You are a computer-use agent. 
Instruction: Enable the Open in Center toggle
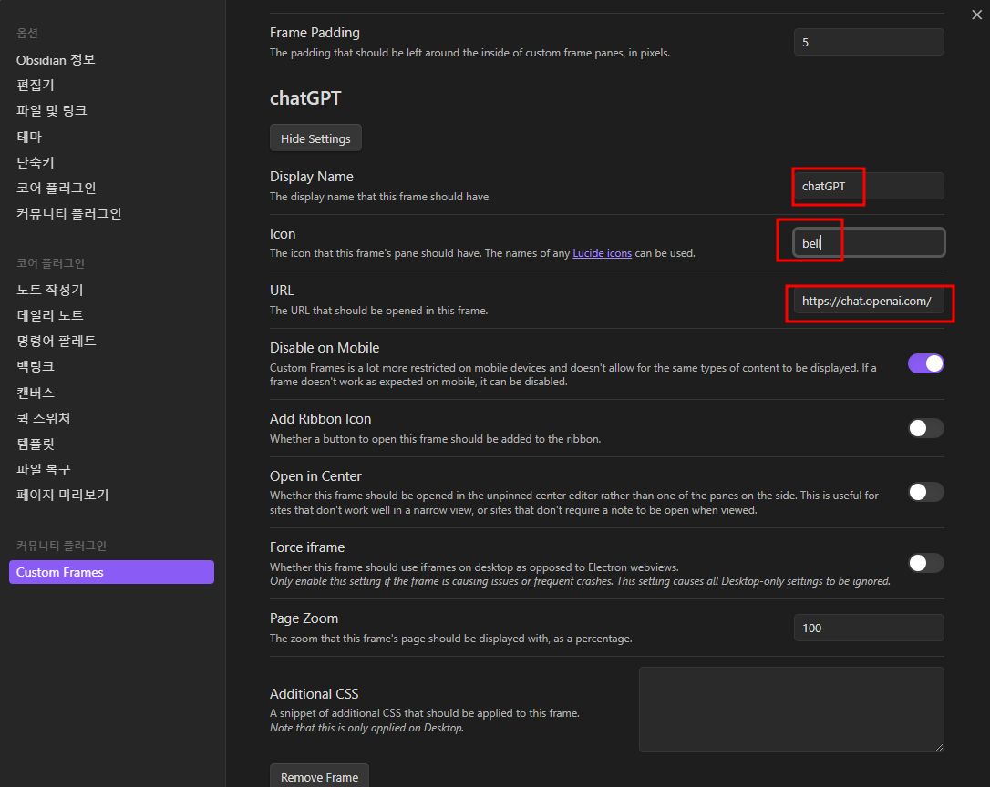tap(925, 492)
